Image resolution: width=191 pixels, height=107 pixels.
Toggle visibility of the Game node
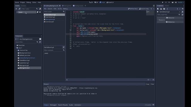[40, 12]
